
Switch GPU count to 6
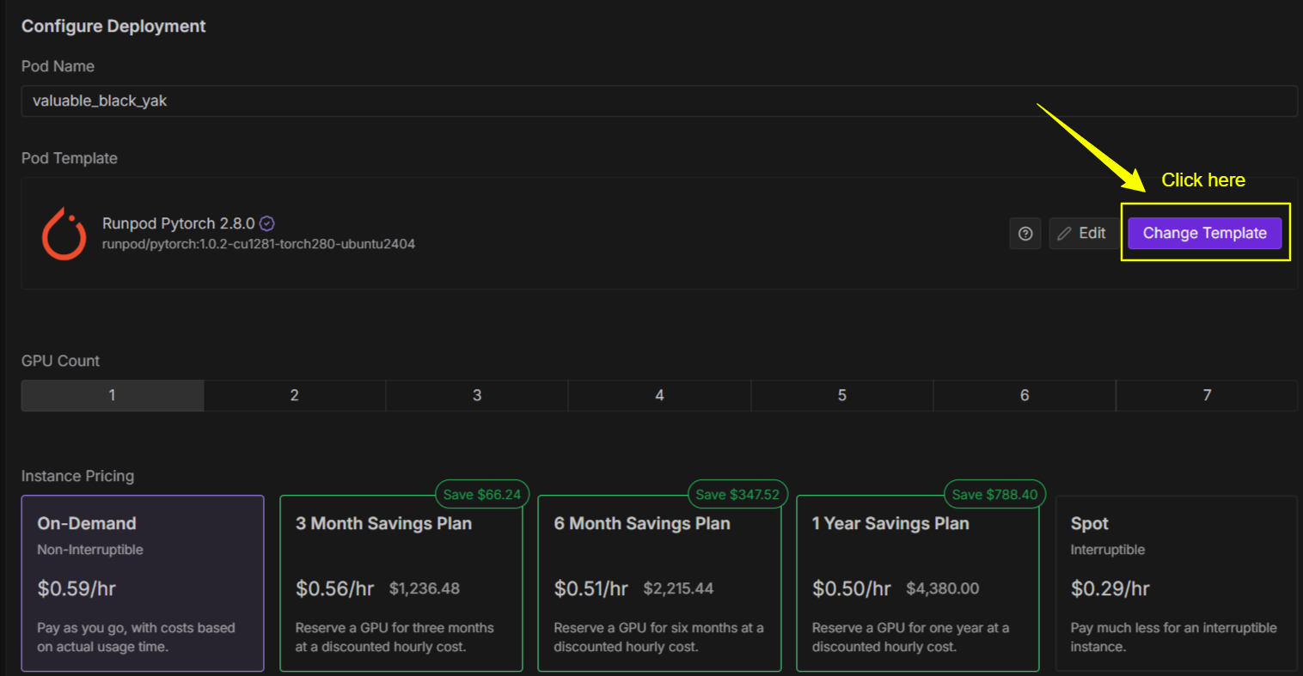point(1025,396)
